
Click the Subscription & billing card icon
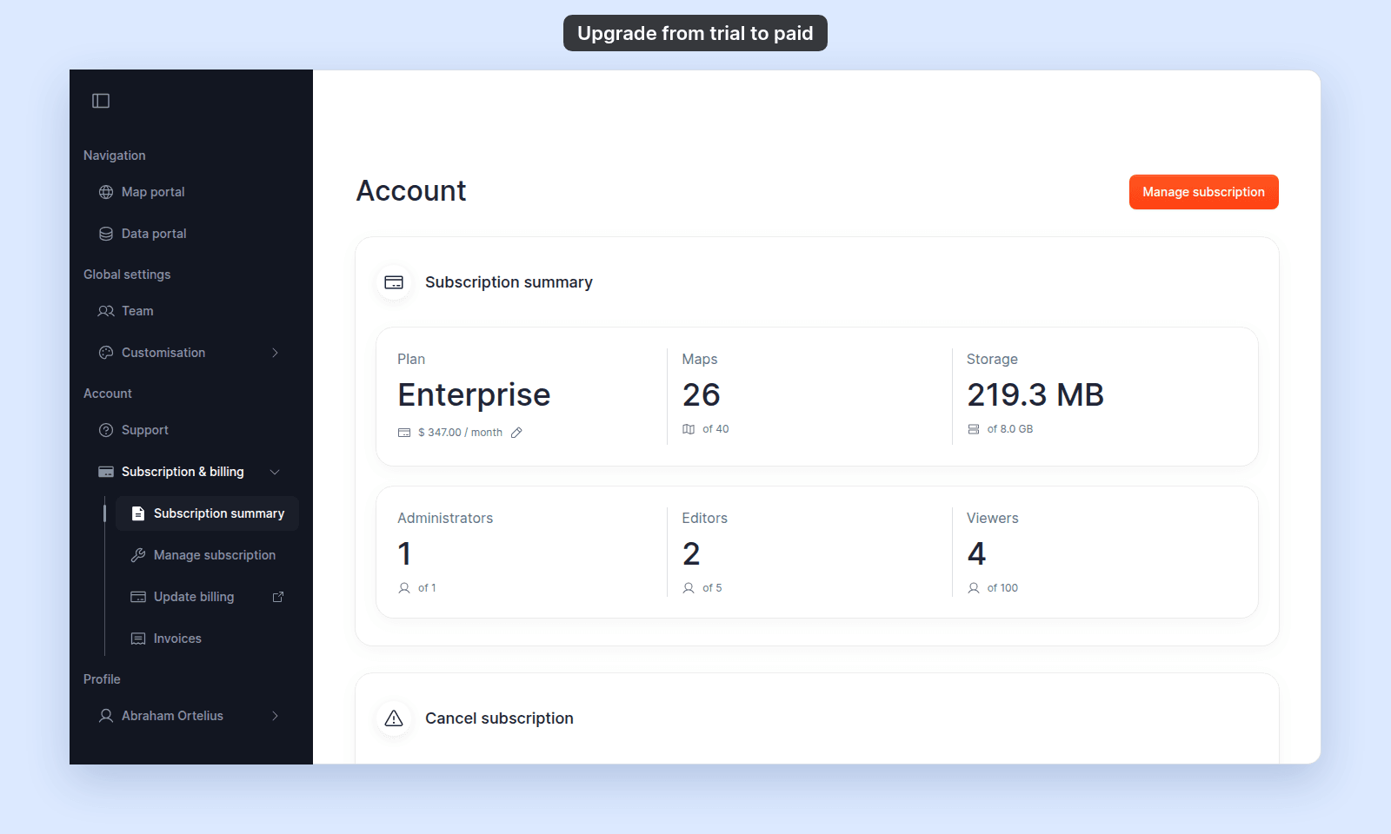point(106,472)
